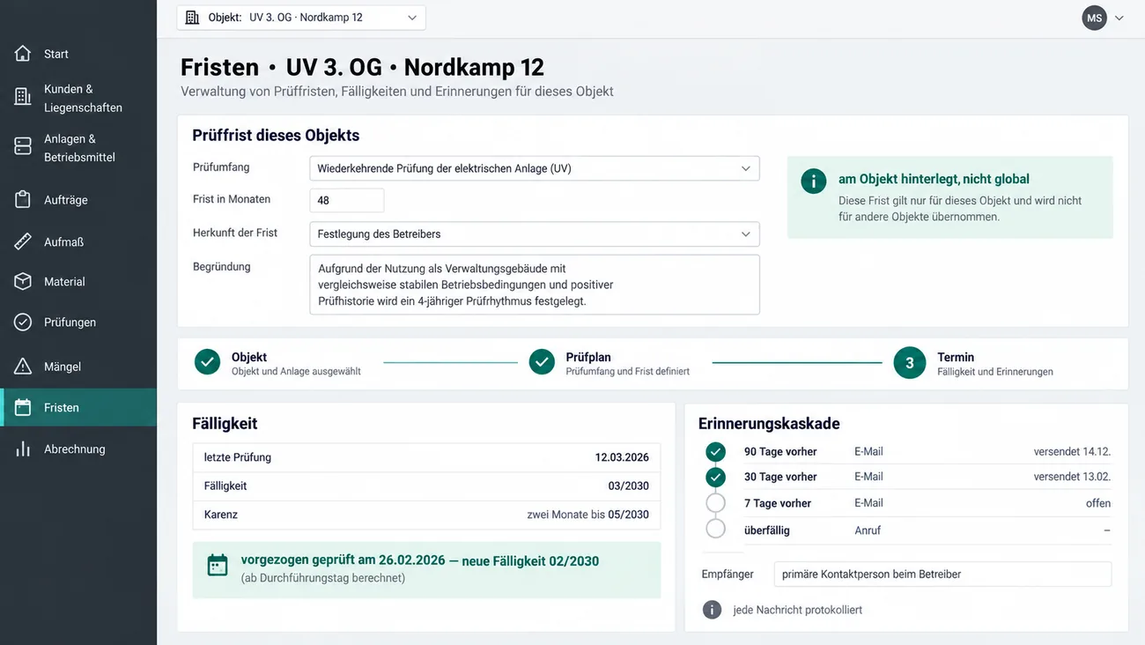Click the info icon beside 'jede Nachricht protokolliert'
Viewport: 1145px width, 645px height.
712,610
